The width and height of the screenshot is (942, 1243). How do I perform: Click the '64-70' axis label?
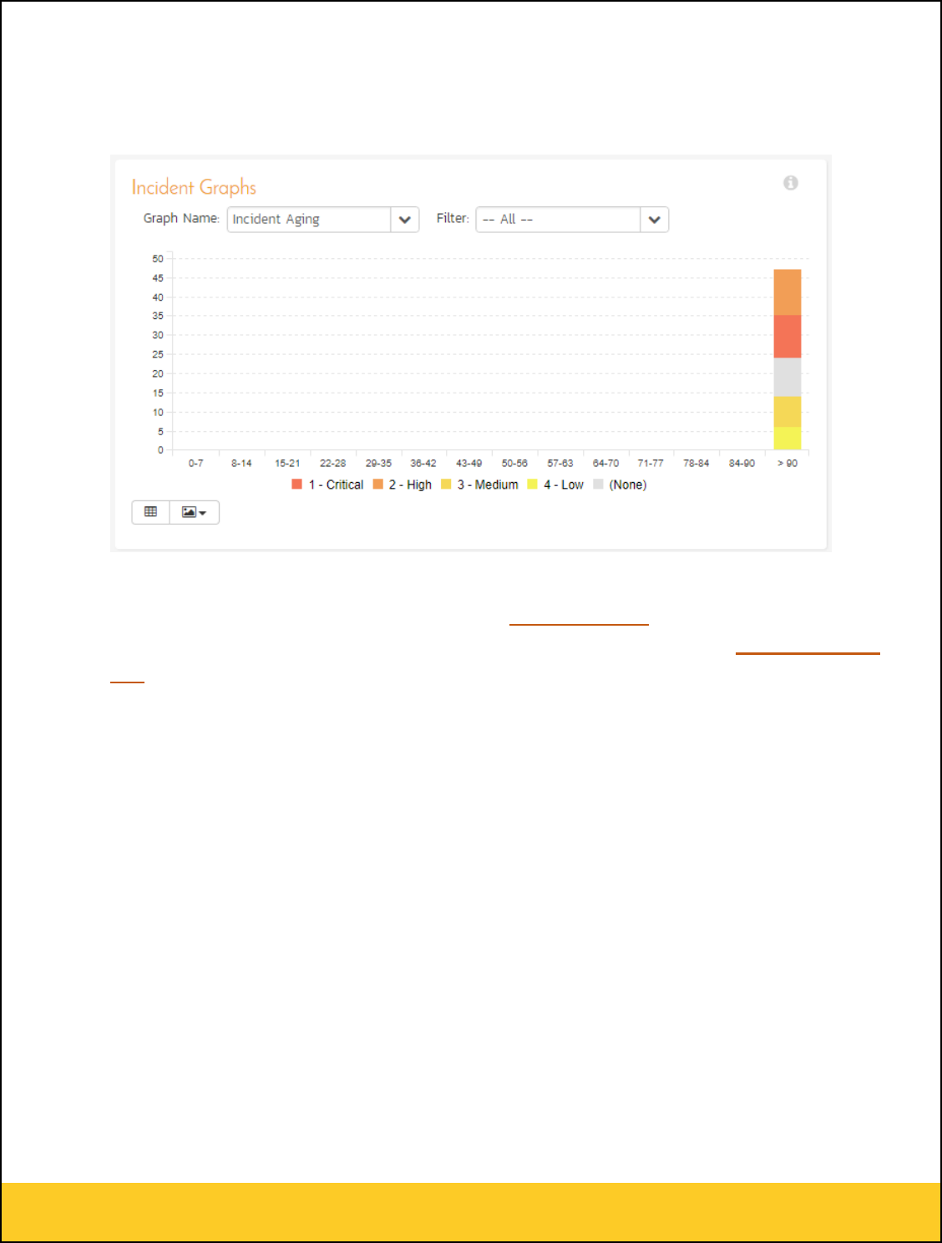coord(605,464)
